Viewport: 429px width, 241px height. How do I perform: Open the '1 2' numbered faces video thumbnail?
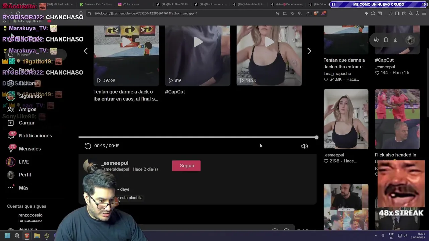[x=346, y=207]
